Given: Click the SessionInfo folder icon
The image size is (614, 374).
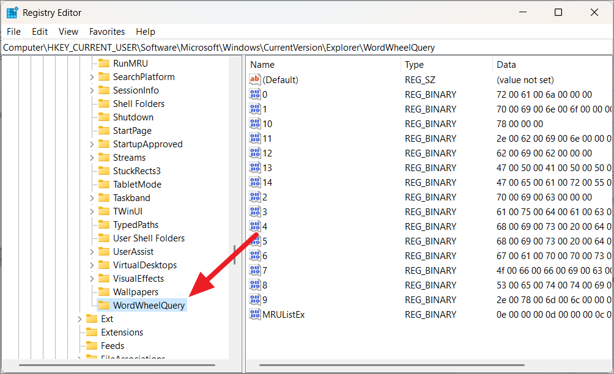Looking at the screenshot, I should coord(104,90).
